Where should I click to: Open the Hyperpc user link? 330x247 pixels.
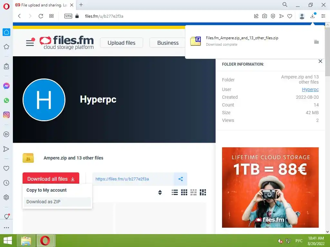click(310, 89)
